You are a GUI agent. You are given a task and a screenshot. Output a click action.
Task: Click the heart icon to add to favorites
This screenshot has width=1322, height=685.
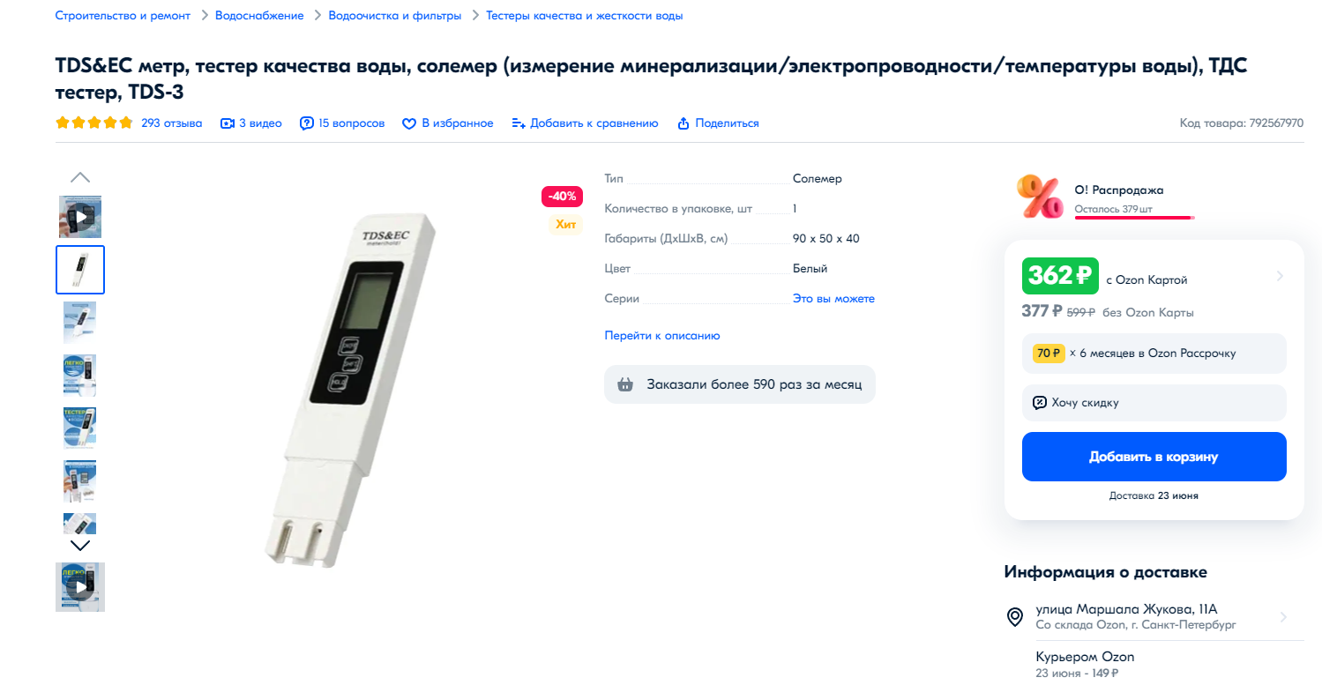409,123
